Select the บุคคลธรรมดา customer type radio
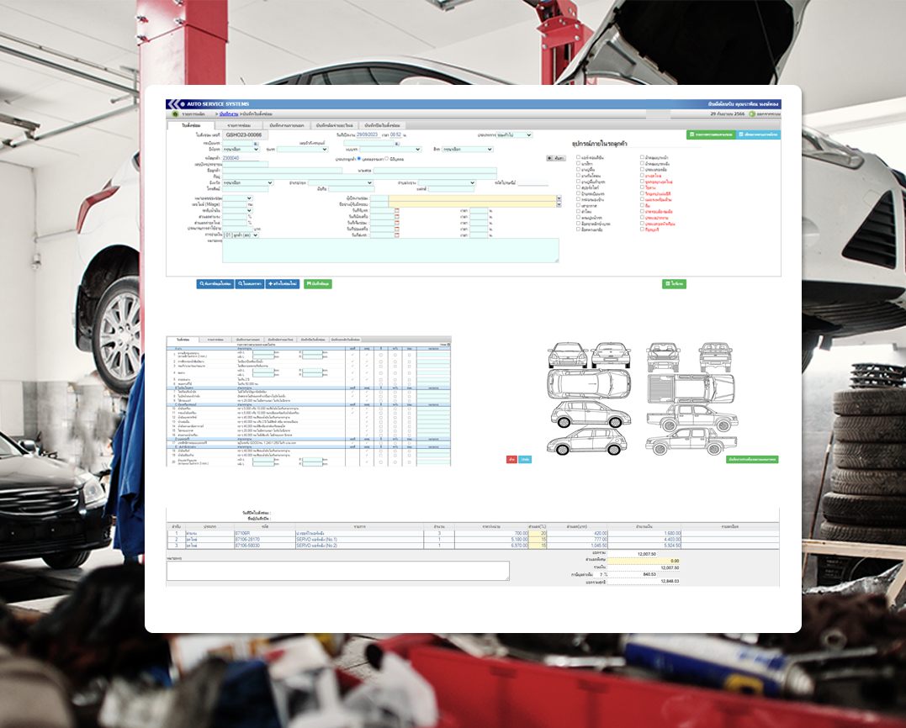 click(359, 158)
